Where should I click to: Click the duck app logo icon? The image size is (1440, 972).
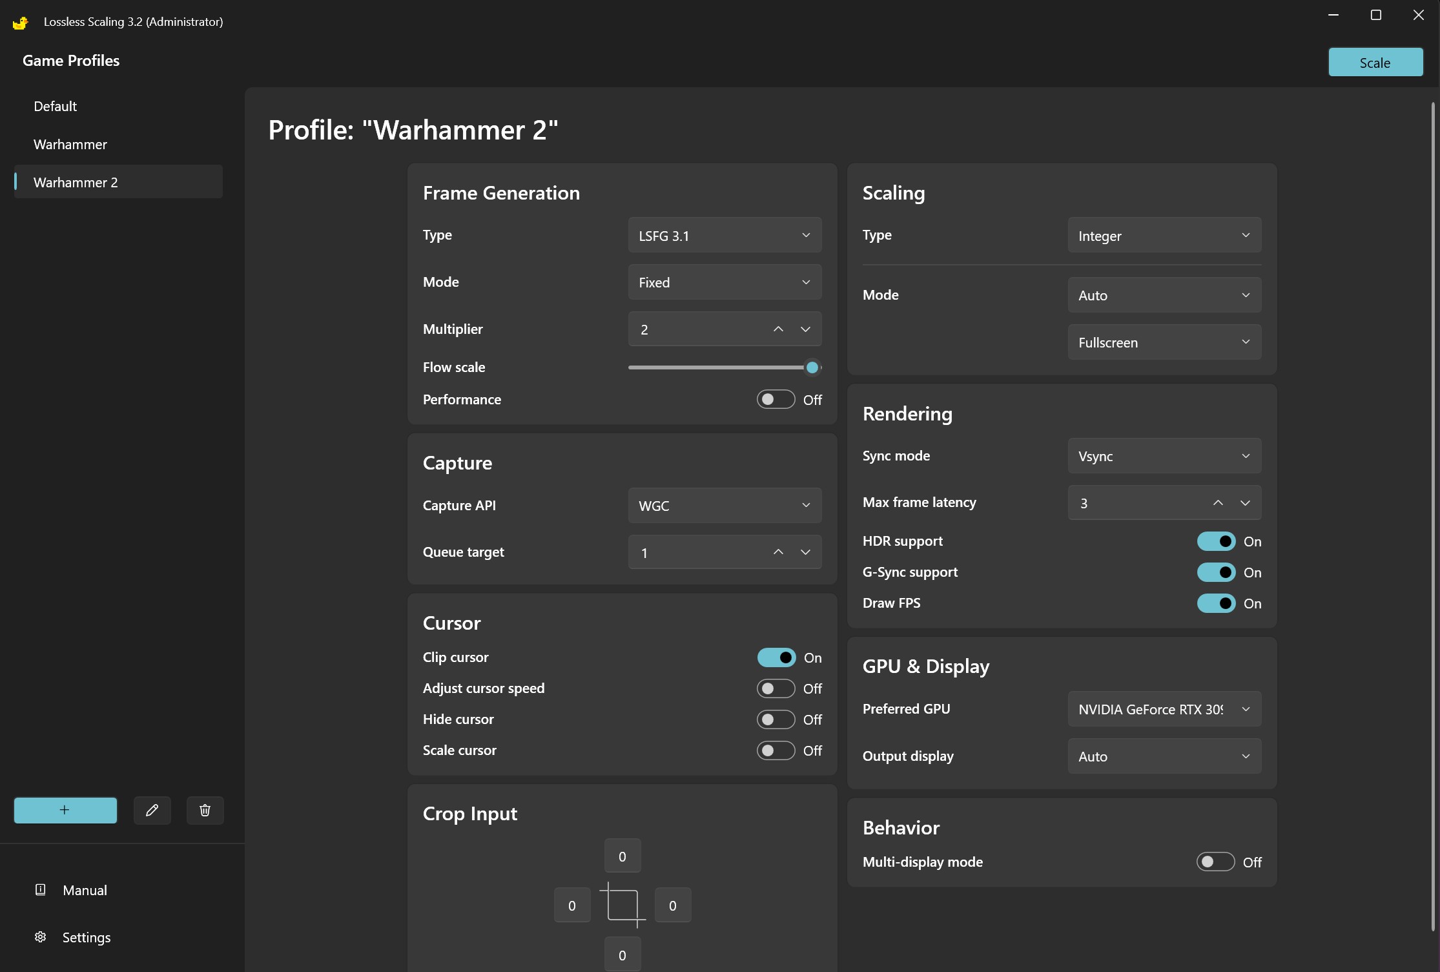(x=21, y=22)
